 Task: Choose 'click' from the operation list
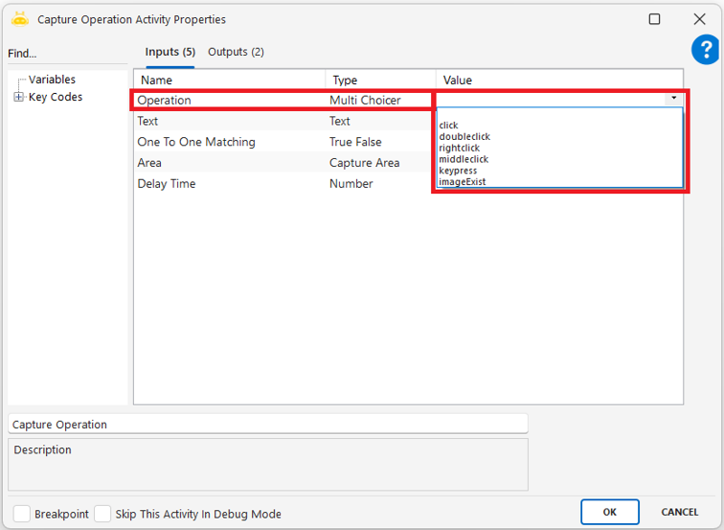tap(449, 126)
